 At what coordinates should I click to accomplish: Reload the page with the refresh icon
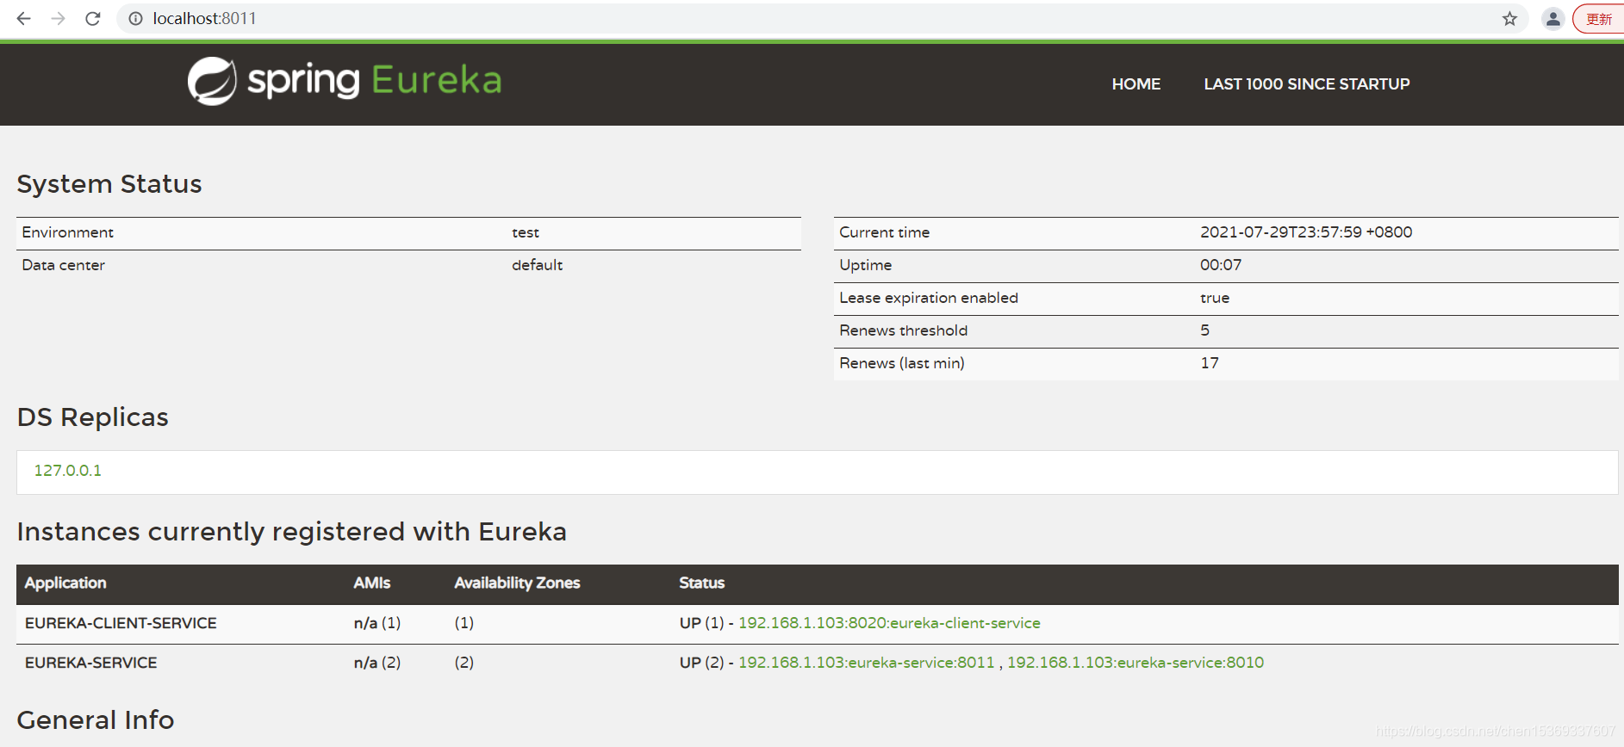(x=93, y=18)
